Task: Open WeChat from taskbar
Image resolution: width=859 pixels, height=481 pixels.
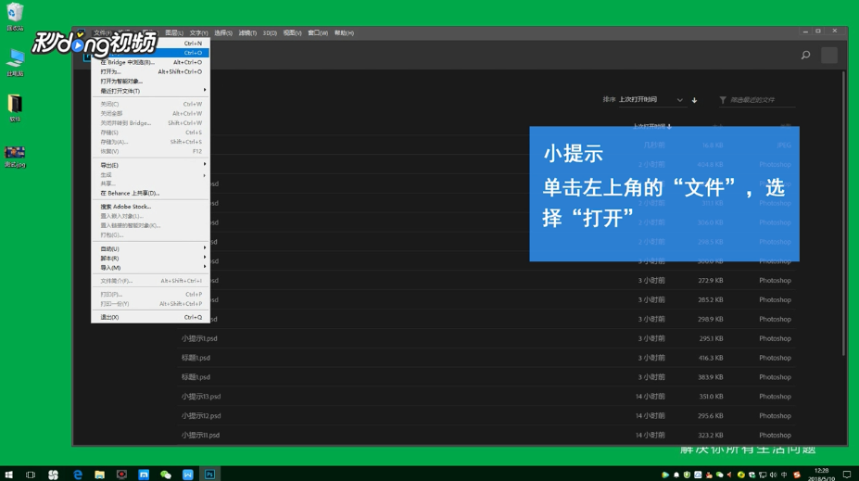Action: 166,475
